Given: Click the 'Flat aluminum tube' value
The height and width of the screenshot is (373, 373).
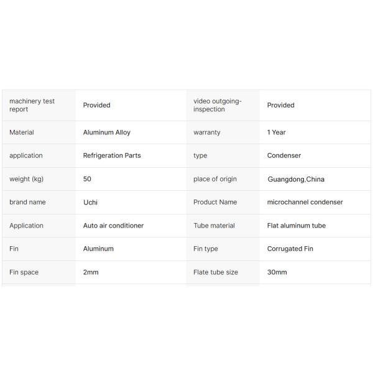Looking at the screenshot, I should 296,226.
